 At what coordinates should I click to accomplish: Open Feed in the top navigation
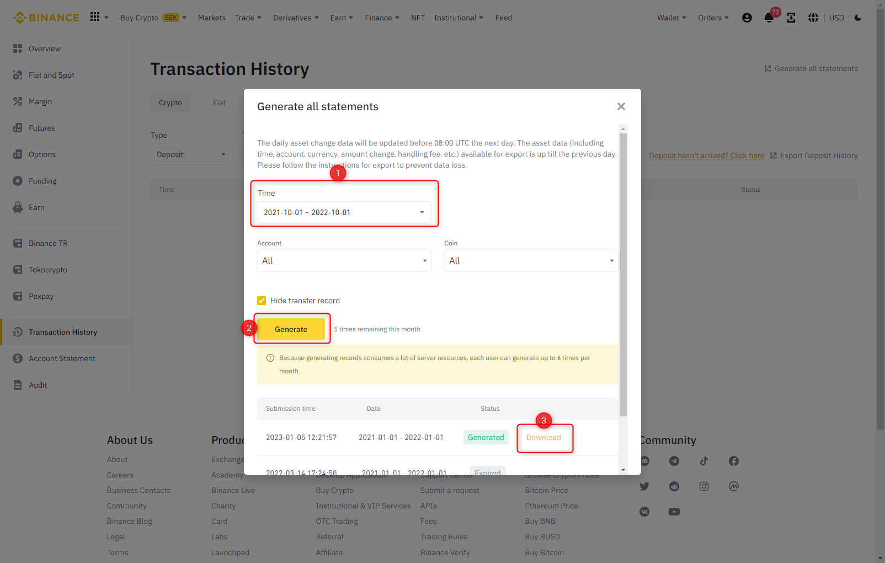[x=504, y=18]
